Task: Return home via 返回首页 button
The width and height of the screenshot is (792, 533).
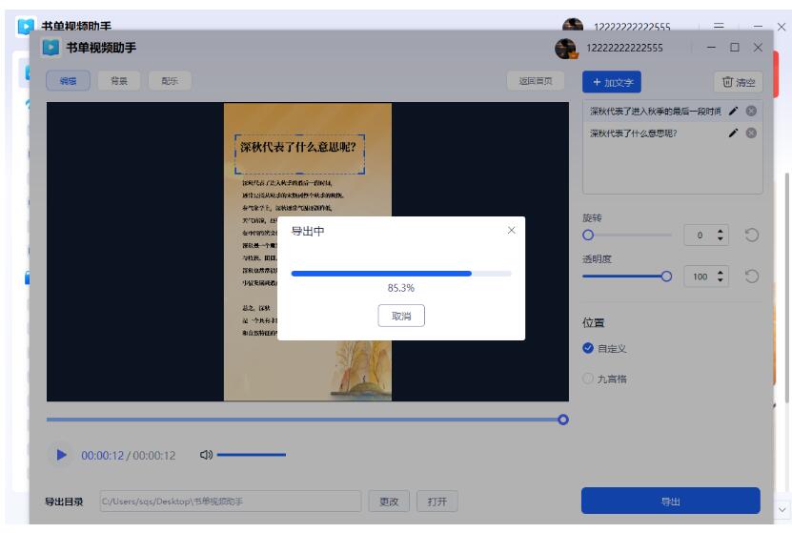Action: (536, 81)
